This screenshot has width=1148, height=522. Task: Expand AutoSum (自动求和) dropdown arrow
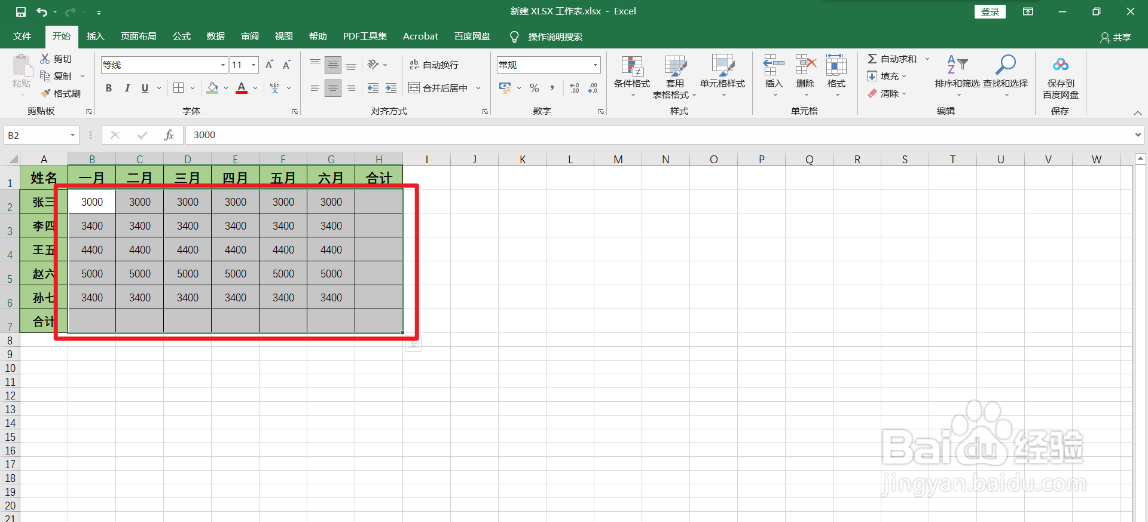[927, 59]
